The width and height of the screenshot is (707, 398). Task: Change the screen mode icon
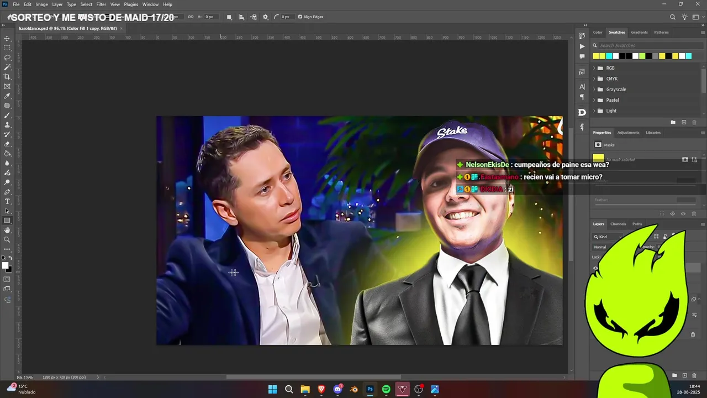click(7, 289)
